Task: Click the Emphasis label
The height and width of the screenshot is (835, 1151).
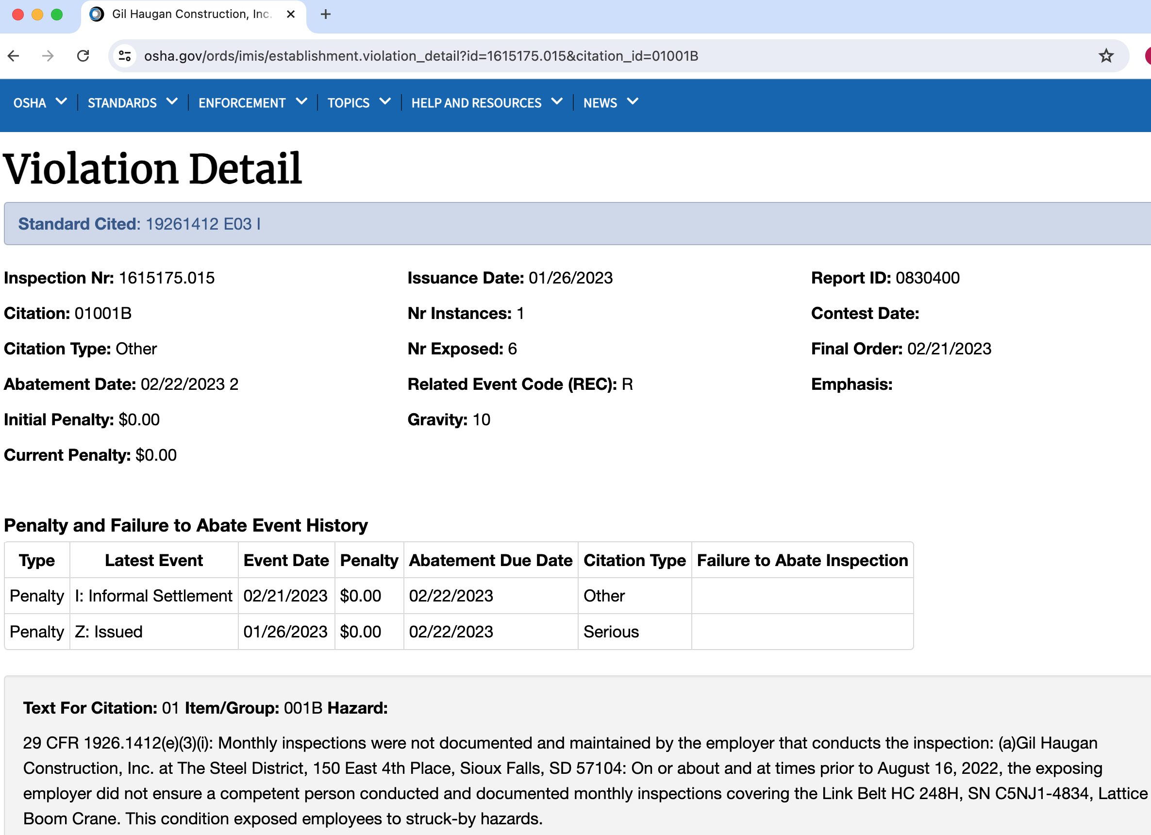Action: point(851,385)
